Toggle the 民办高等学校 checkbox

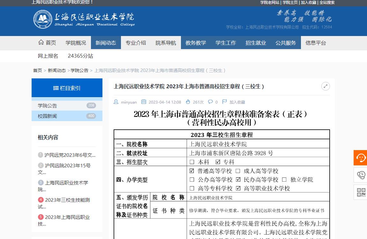[238, 179]
